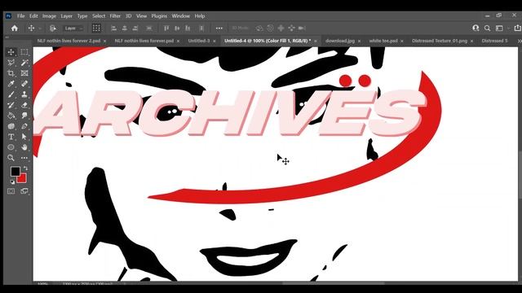Select the Eraser tool
The image size is (522, 293).
[x=24, y=105]
